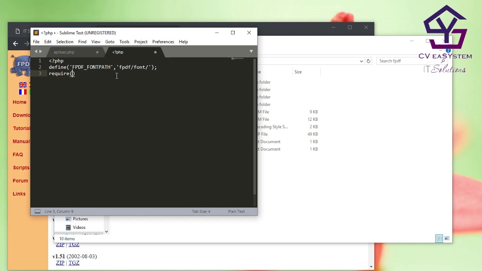
Task: Go back in the browser window
Action: point(15,44)
